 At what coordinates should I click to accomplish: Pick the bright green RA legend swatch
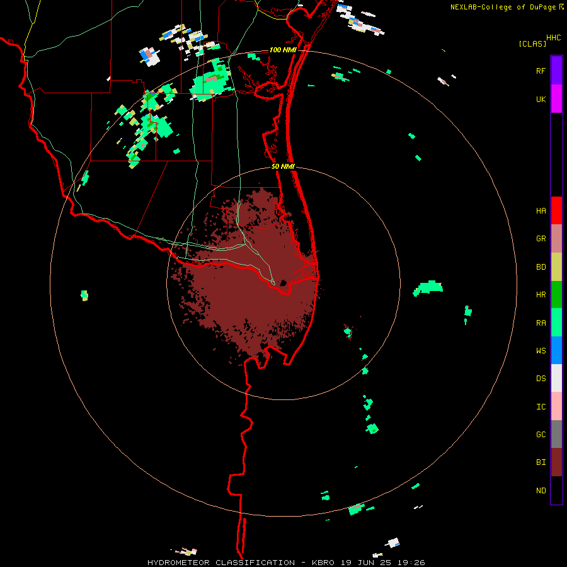[x=556, y=323]
